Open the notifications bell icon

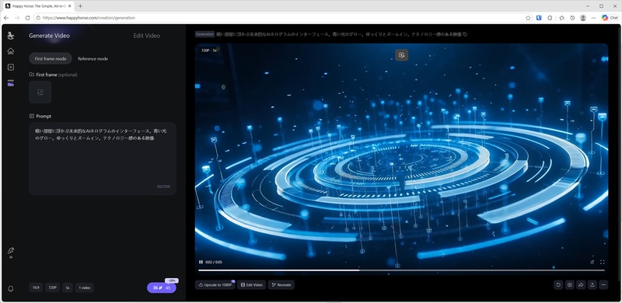(11, 289)
